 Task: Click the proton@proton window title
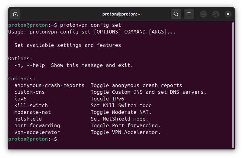121,14
